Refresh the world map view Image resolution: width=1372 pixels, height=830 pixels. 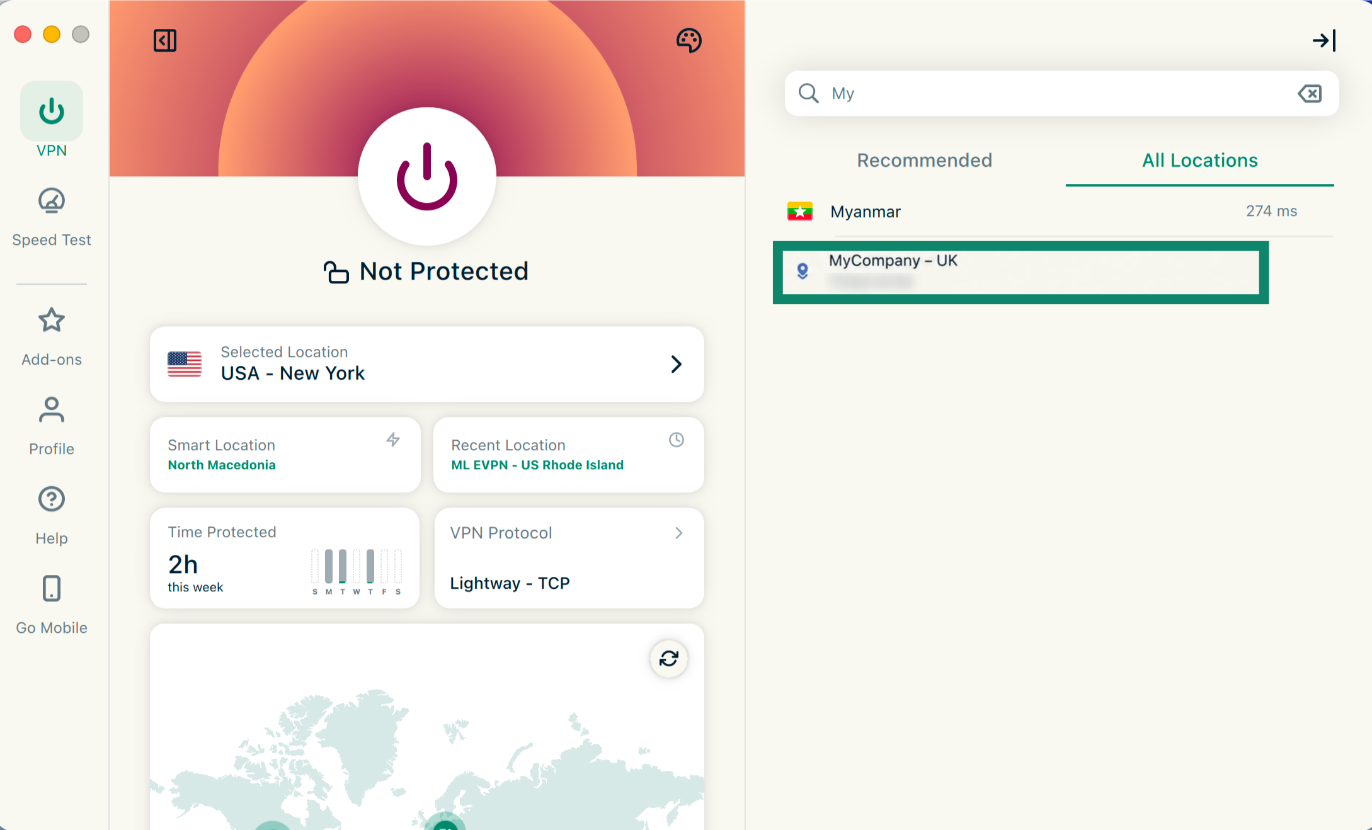tap(668, 659)
